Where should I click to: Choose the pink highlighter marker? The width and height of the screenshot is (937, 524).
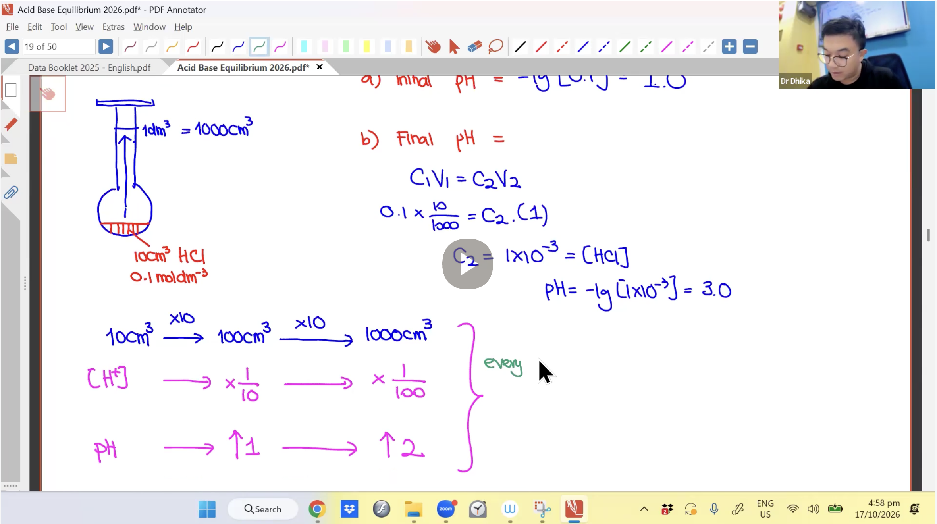point(325,47)
